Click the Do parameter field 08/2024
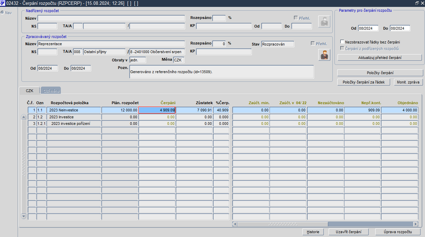425x237 pixels. 400,28
